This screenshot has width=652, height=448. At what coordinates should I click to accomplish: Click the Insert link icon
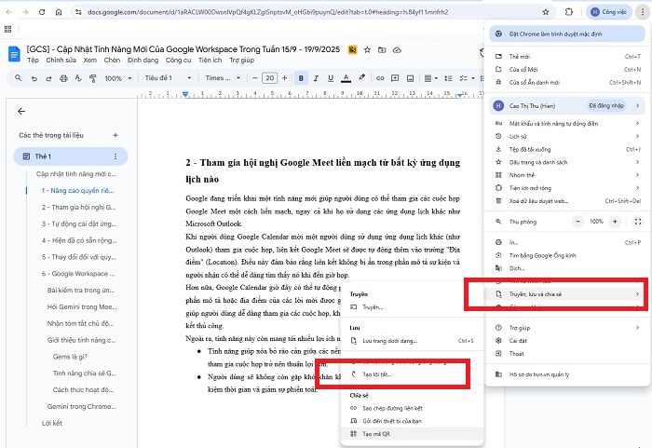click(x=378, y=78)
